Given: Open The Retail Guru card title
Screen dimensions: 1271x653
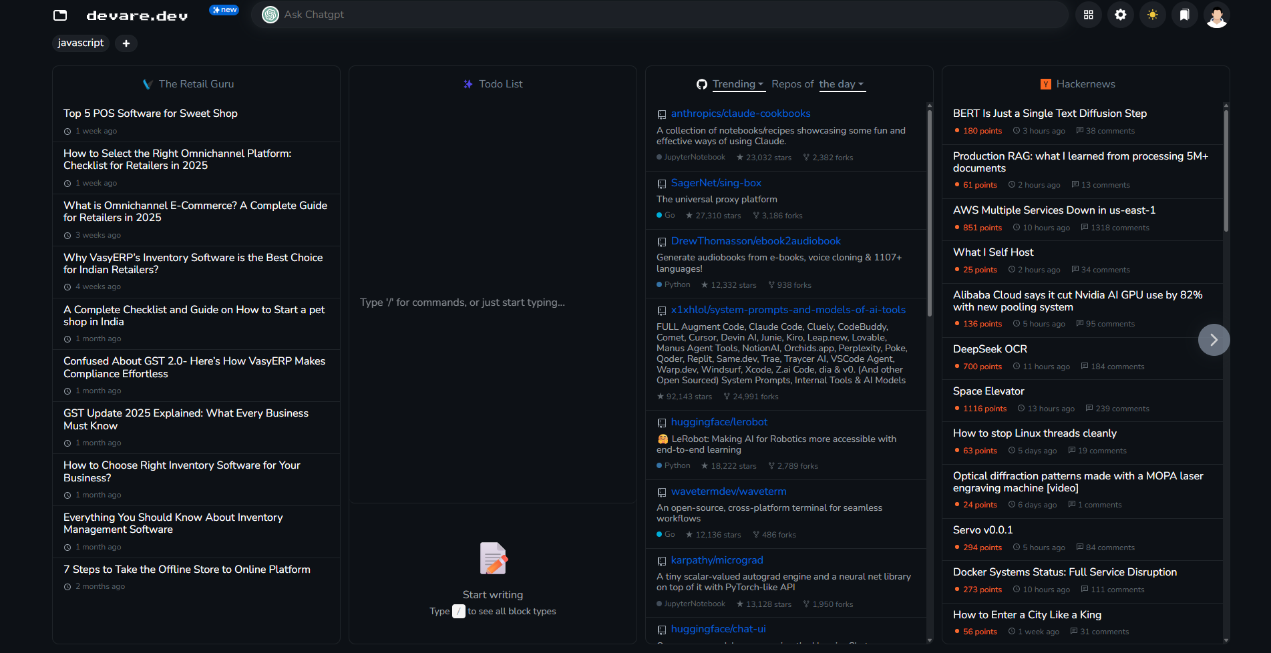Looking at the screenshot, I should [196, 84].
